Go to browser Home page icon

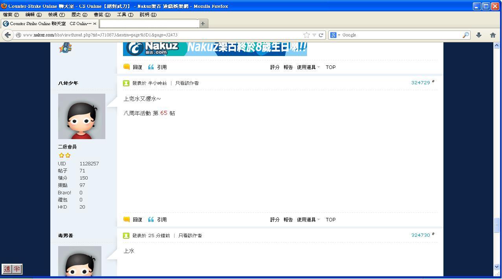[x=493, y=35]
